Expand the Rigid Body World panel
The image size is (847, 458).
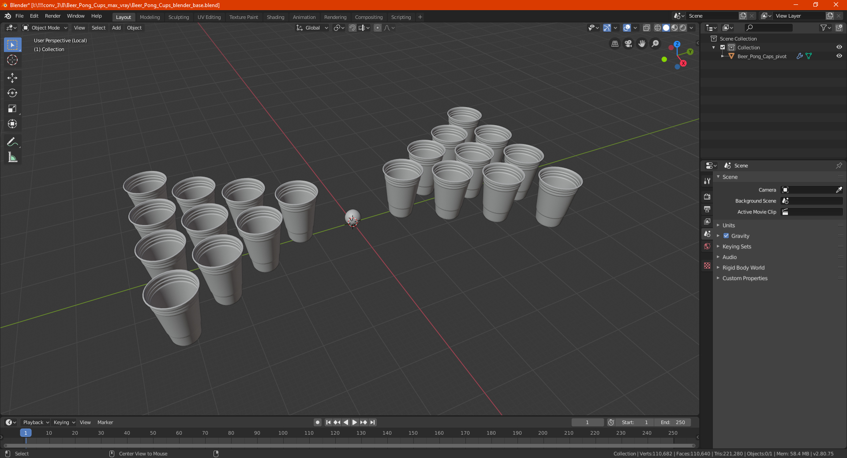pos(743,268)
